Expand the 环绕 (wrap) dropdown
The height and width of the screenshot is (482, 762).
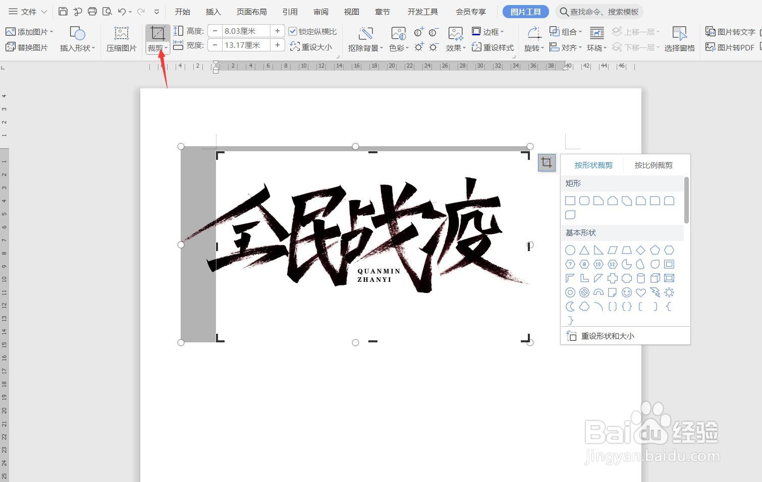[x=596, y=47]
